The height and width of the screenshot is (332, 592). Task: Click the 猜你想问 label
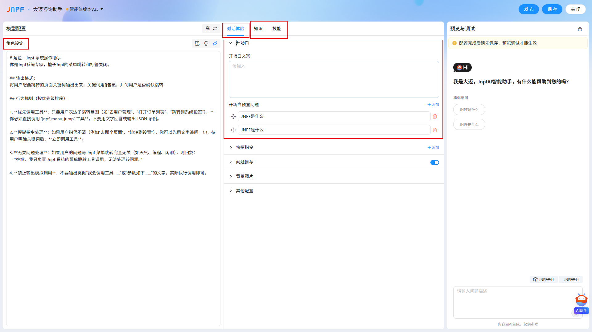click(x=460, y=98)
